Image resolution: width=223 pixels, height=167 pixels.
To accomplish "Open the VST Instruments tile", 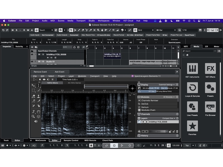I will point(192,68).
